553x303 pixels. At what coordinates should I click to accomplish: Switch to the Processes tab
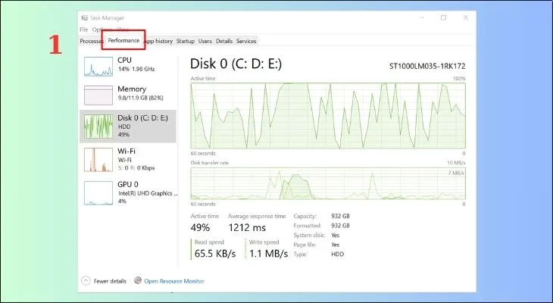91,41
